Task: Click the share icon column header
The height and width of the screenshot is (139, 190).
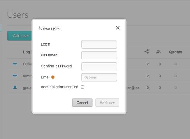Action: (146, 52)
